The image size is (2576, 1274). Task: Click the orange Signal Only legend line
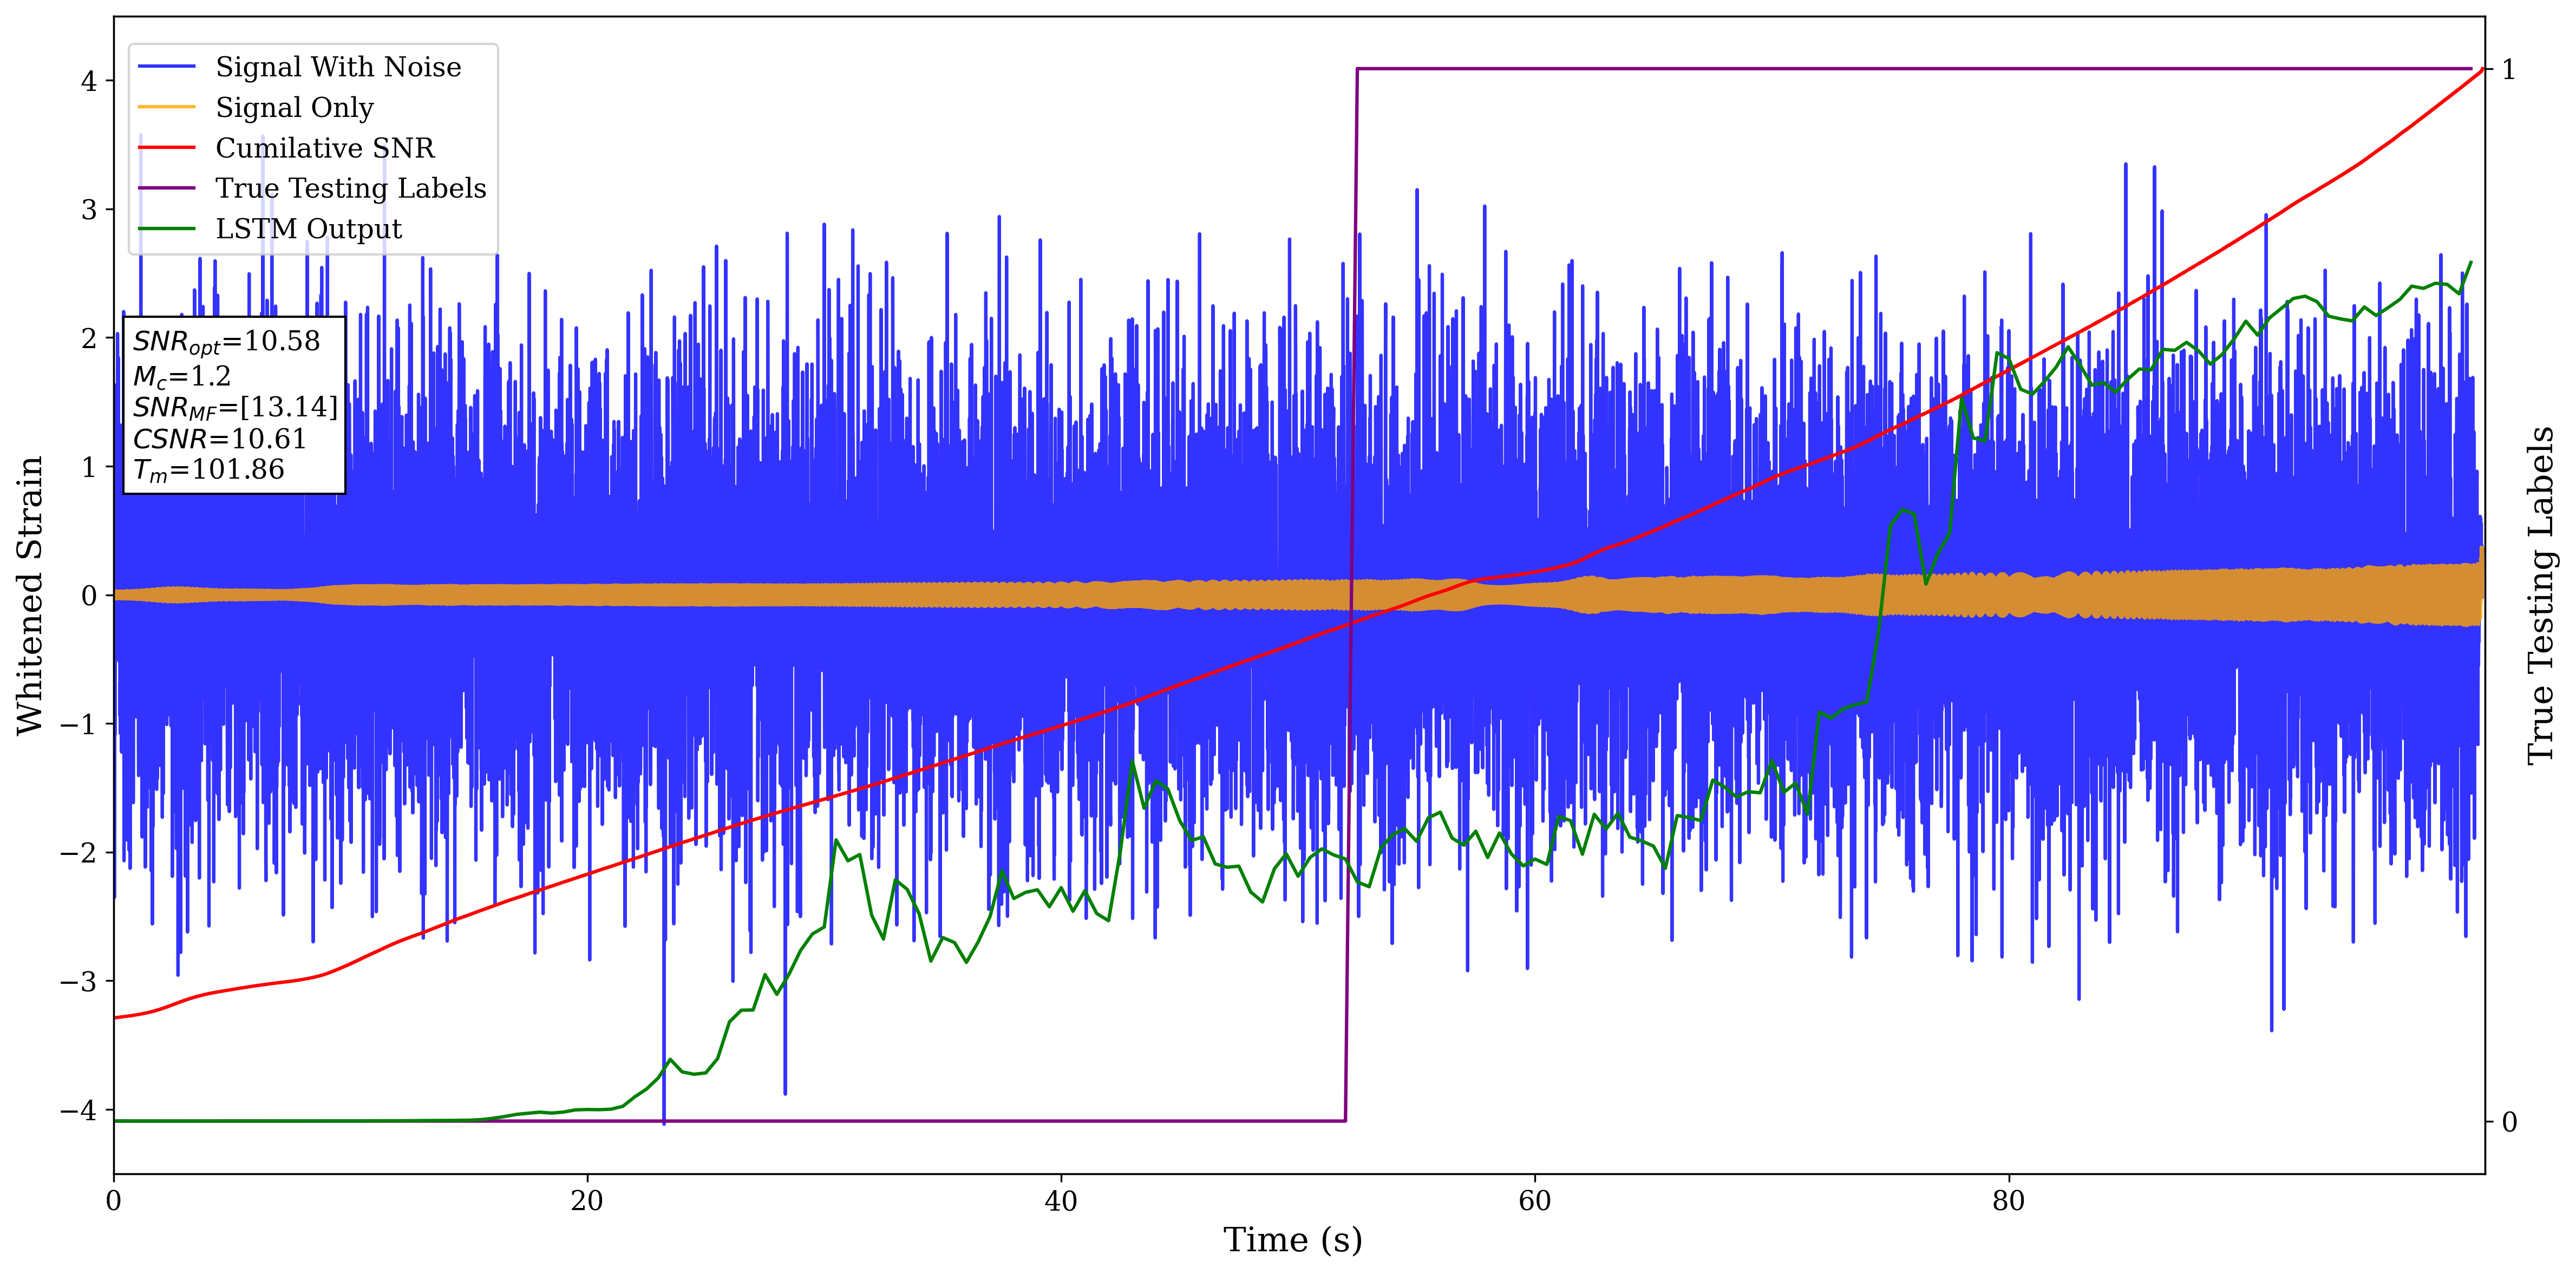(x=166, y=107)
